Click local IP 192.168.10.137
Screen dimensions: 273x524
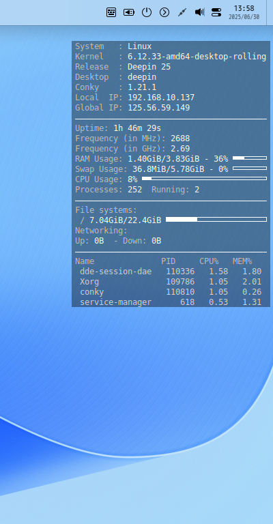click(161, 98)
